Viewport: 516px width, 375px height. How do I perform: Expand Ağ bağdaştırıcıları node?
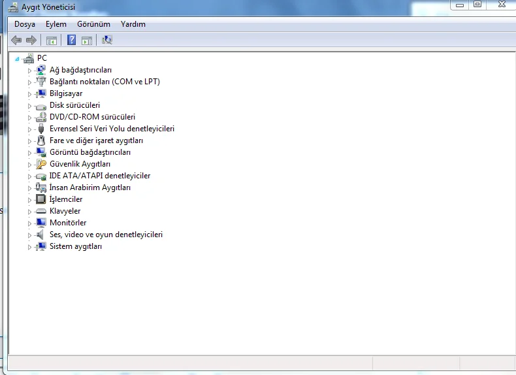pos(29,71)
